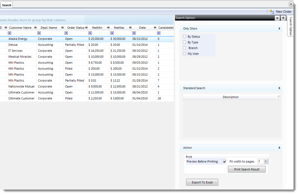This screenshot has height=195, width=299.
Task: Open the tab list dropdown at top right
Action: 291,4
